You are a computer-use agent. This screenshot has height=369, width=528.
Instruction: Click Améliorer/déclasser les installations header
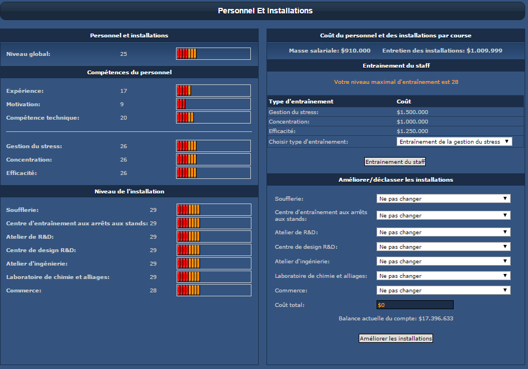coord(396,179)
